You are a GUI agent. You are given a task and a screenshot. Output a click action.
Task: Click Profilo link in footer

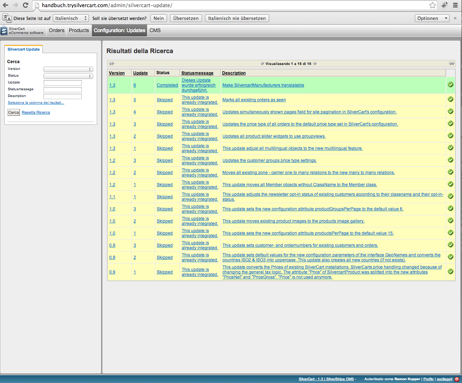[428, 379]
